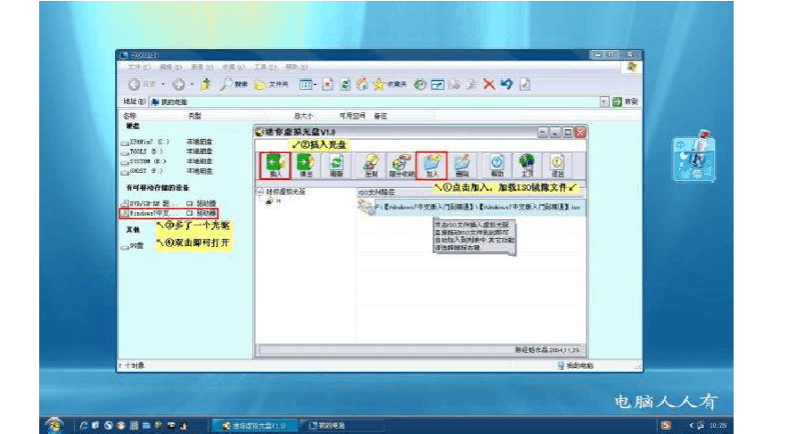The height and width of the screenshot is (434, 796).
Task: Click the system tray clock
Action: (x=718, y=425)
